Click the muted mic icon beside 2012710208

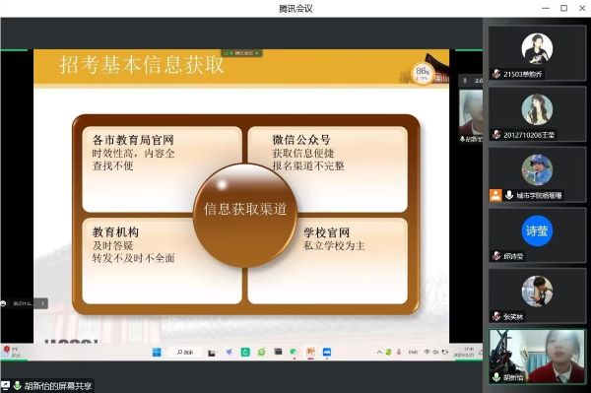[496, 135]
